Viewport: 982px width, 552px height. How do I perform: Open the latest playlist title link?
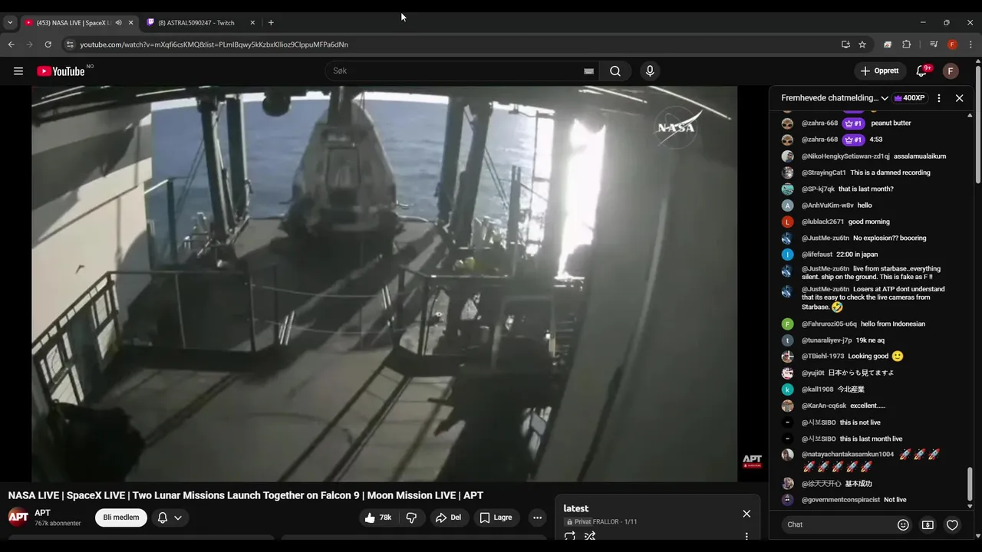pos(576,508)
